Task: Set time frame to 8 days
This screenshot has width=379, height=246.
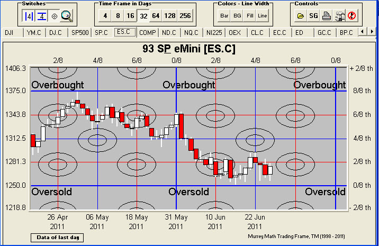Action: click(x=118, y=16)
